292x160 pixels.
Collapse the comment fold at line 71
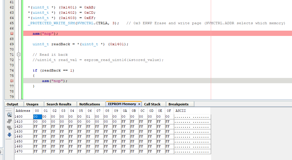tap(19, 55)
